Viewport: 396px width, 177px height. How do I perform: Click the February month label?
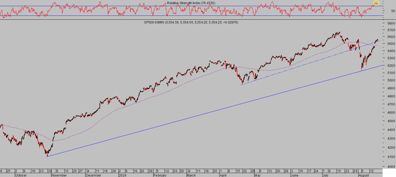[x=159, y=175]
